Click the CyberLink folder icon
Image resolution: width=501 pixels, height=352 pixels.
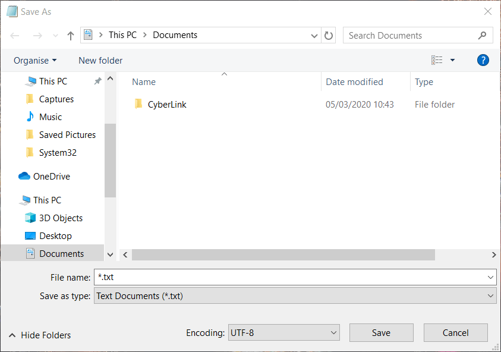138,104
